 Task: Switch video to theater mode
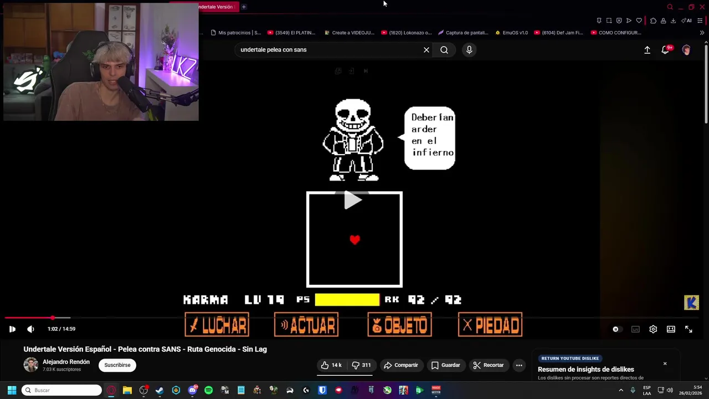coord(671,329)
